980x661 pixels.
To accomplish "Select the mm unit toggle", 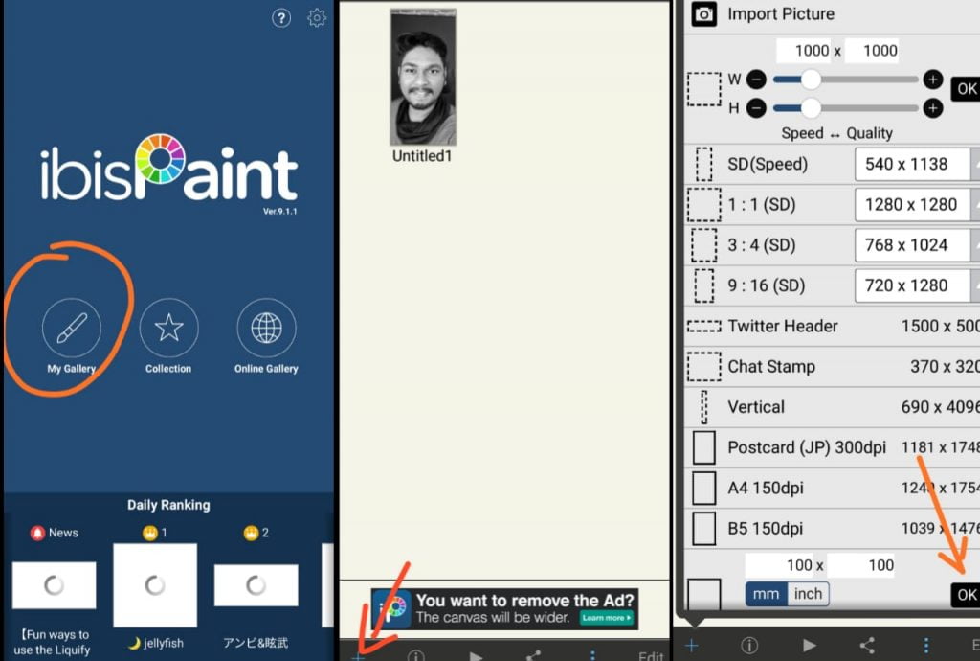I will tap(766, 594).
